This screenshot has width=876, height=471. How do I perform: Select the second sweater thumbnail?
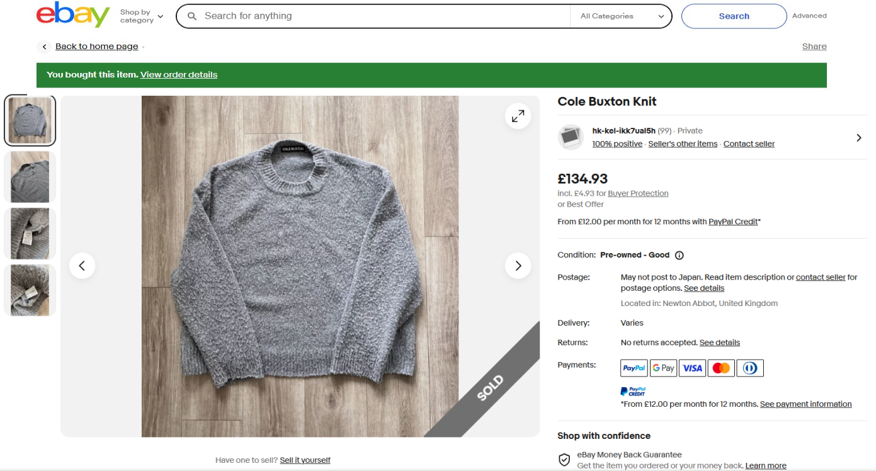(x=30, y=177)
